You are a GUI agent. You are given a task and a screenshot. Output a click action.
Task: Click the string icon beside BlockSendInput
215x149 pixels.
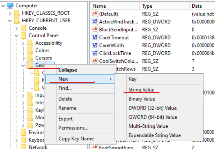95,29
